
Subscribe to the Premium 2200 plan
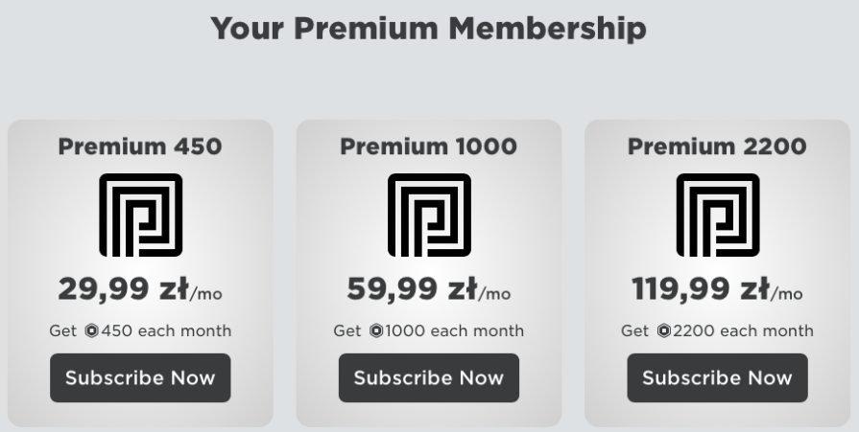click(x=718, y=377)
